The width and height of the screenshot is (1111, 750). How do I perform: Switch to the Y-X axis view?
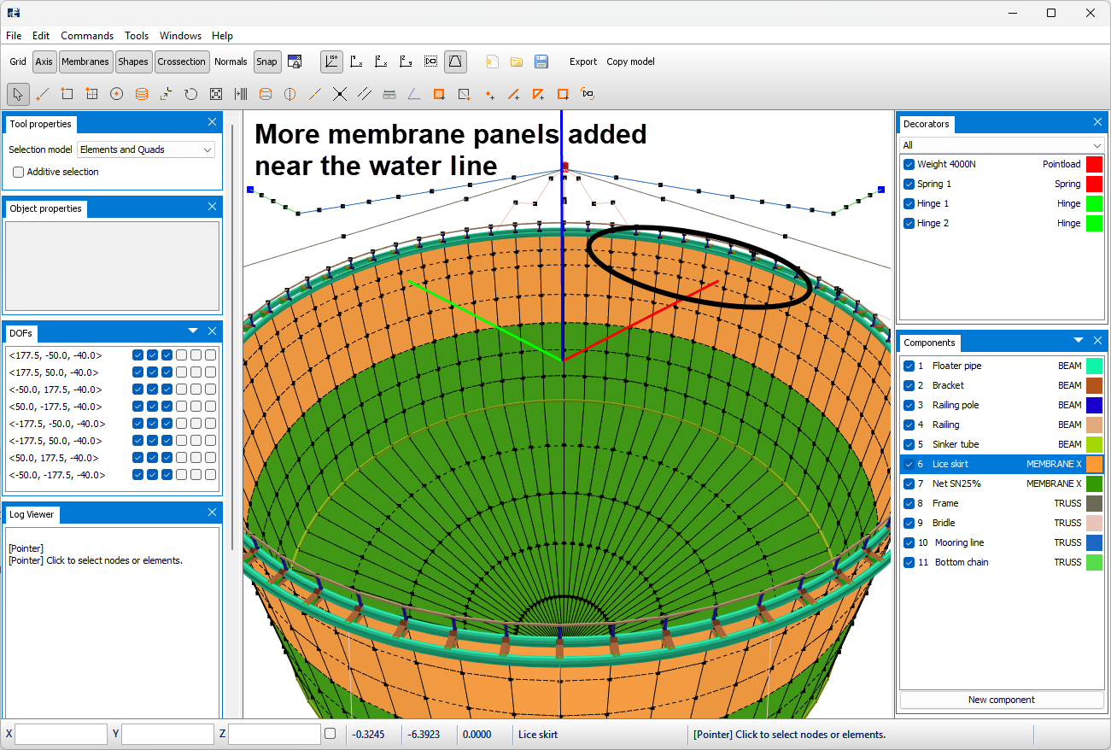pyautogui.click(x=357, y=62)
